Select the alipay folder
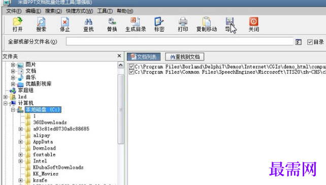This screenshot has width=326, height=185. click(42, 136)
